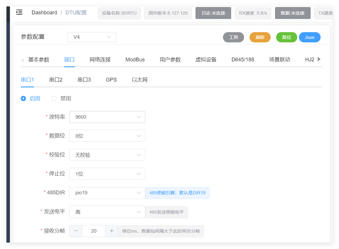This screenshot has width=339, height=249.
Task: Toggle the sidebar collapse hamburger icon
Action: pos(19,12)
